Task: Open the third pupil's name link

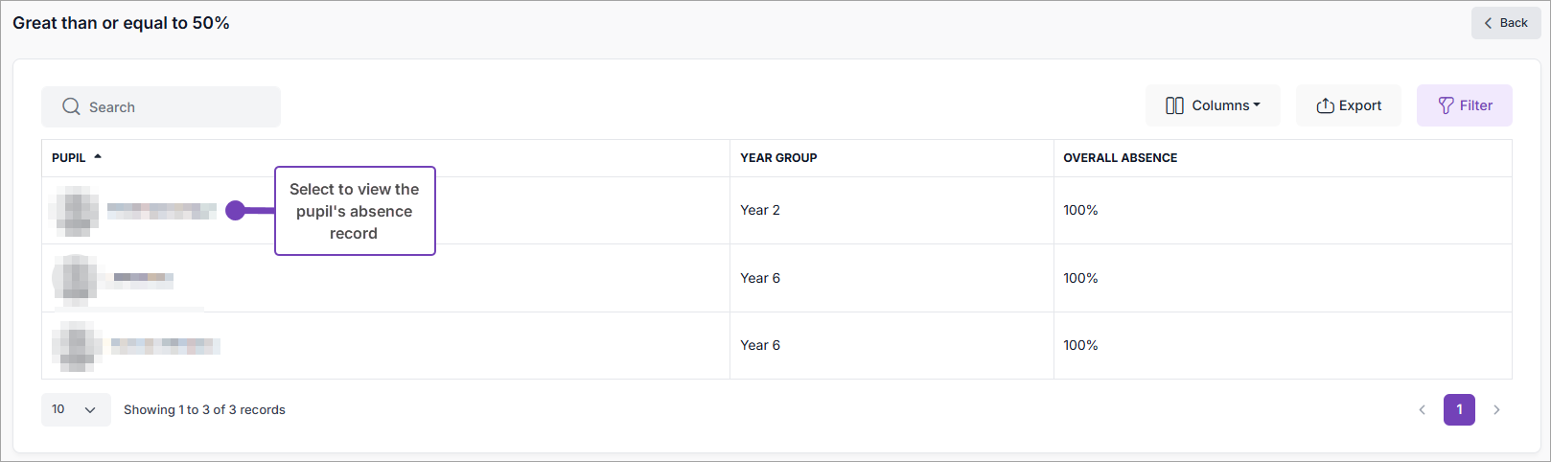Action: tap(165, 346)
